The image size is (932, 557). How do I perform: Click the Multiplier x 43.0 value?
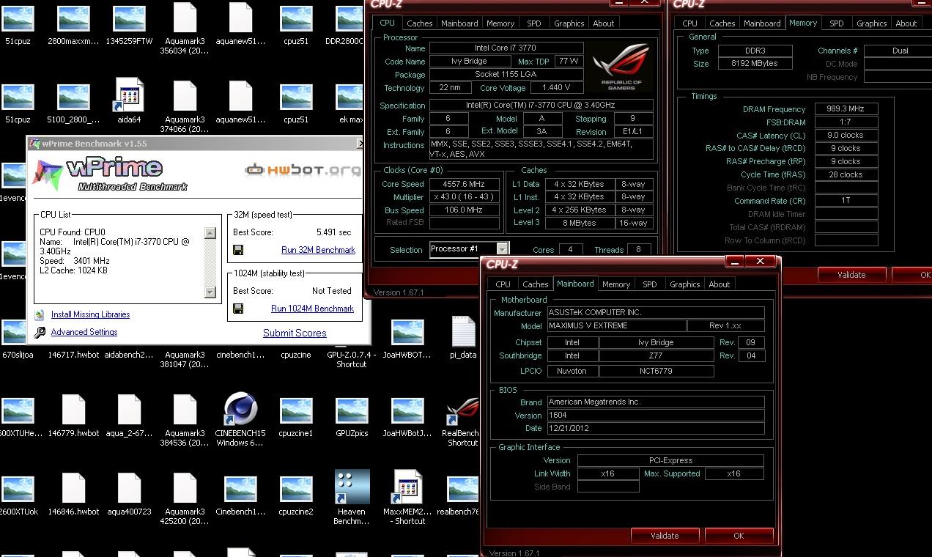[465, 197]
